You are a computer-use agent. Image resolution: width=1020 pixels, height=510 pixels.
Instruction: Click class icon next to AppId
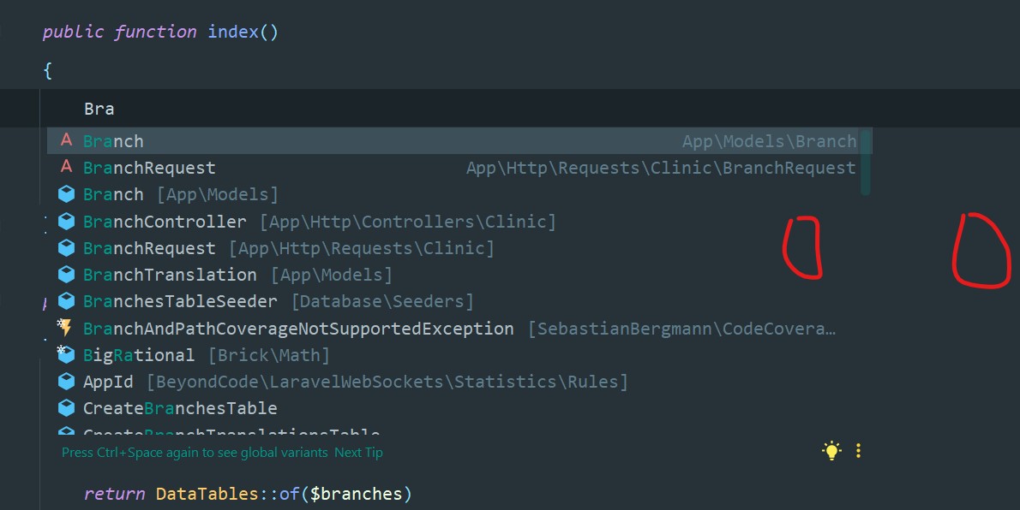66,381
